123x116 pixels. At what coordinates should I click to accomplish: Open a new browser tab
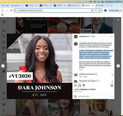click(111, 5)
